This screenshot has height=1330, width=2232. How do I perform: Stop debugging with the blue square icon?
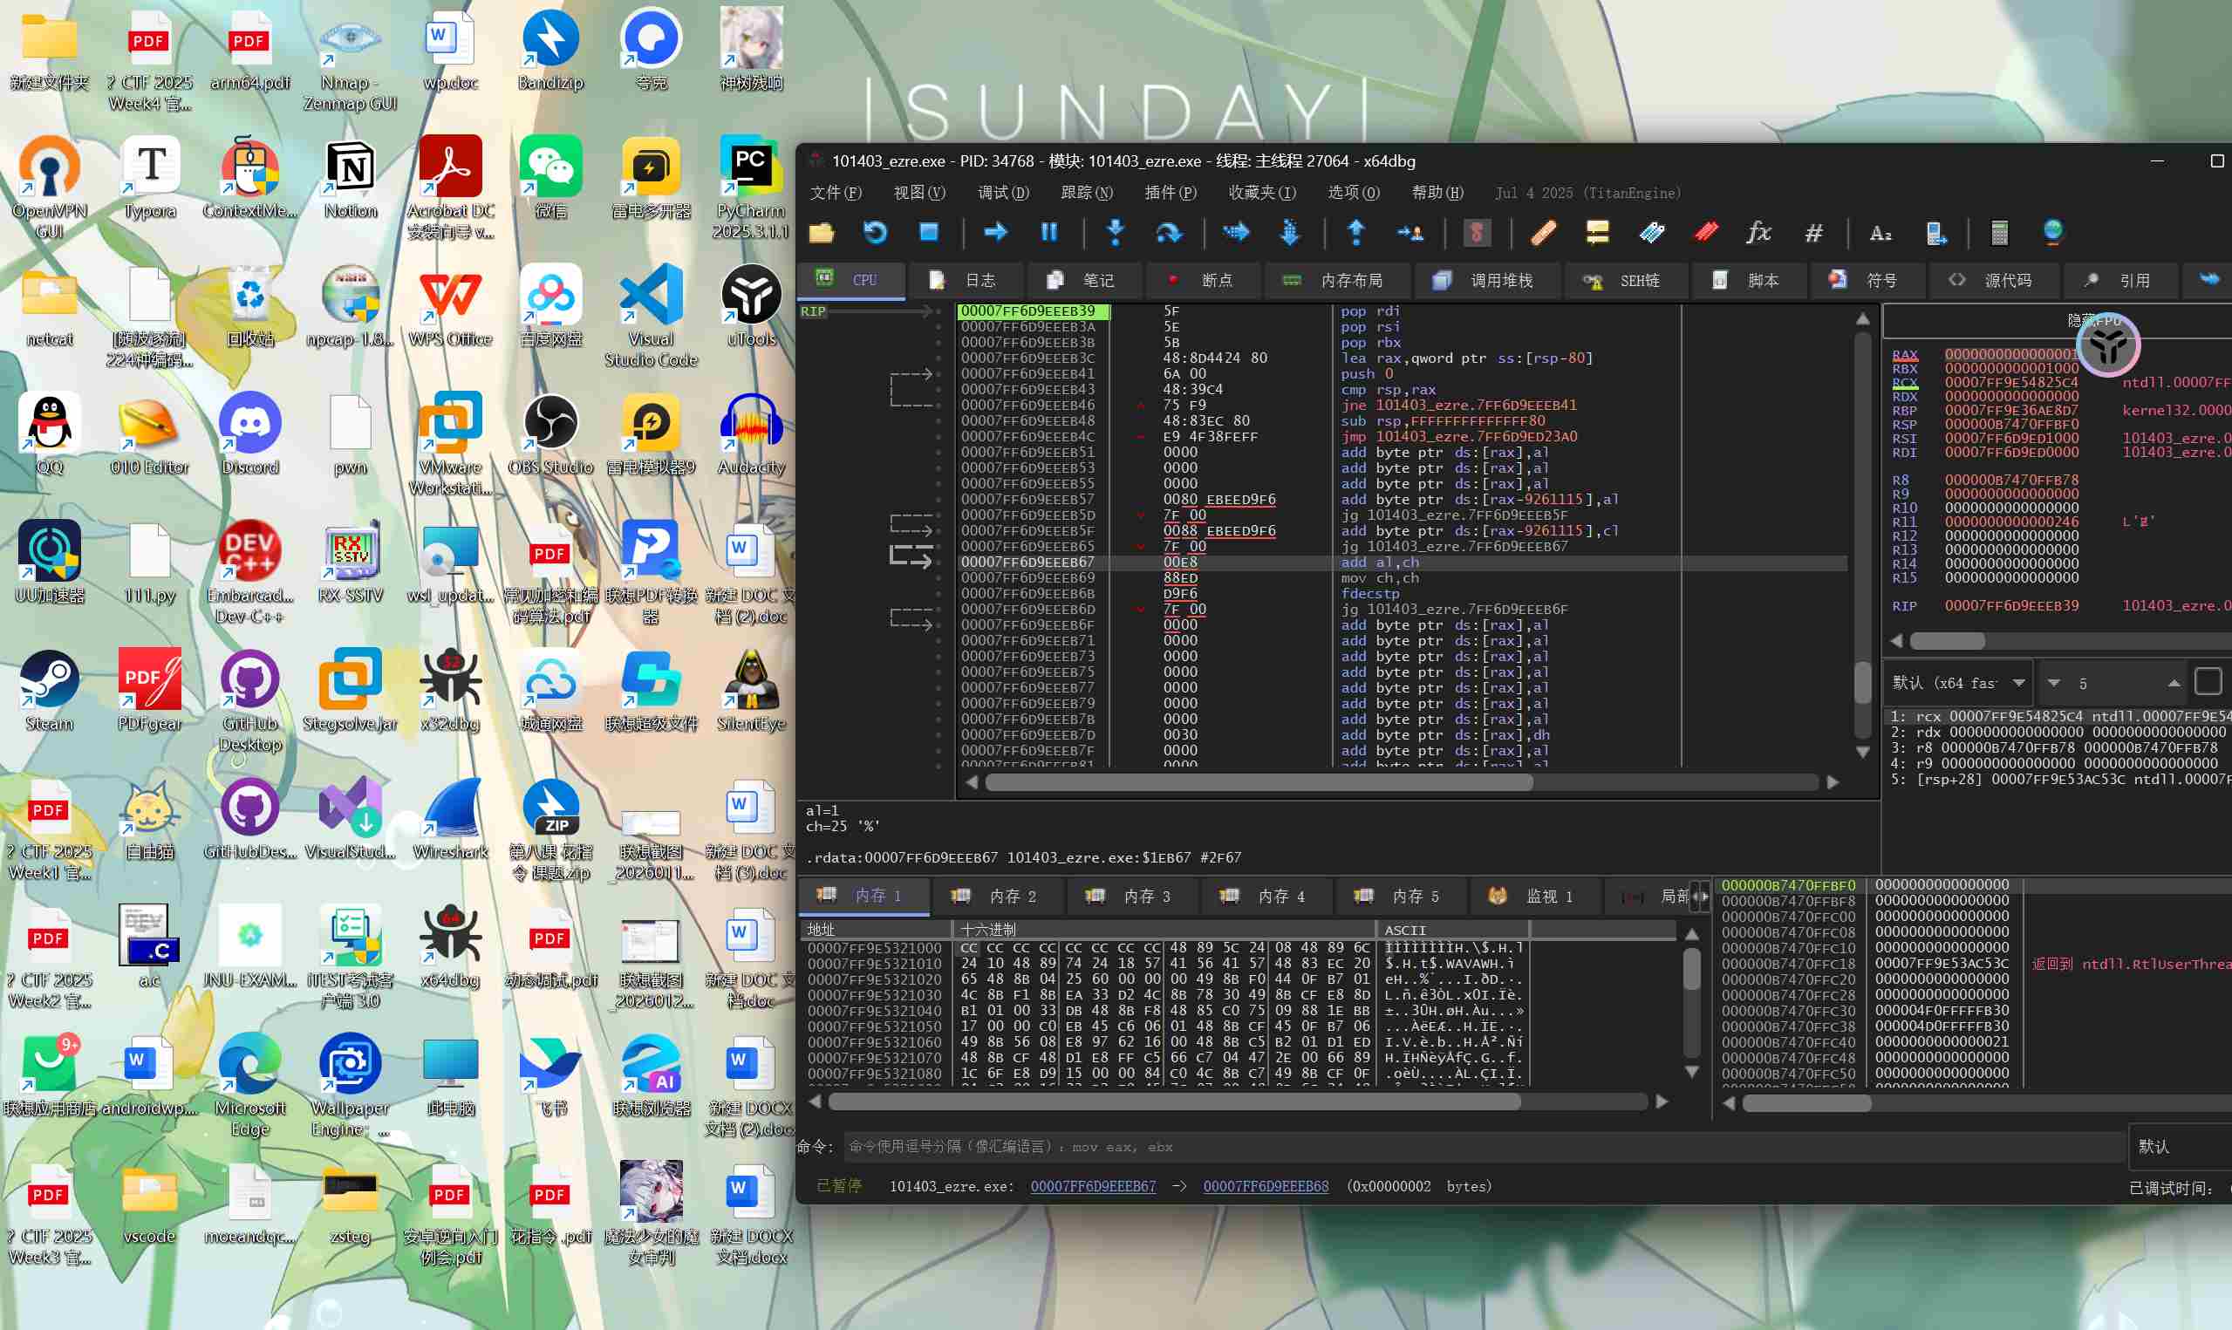[x=928, y=233]
